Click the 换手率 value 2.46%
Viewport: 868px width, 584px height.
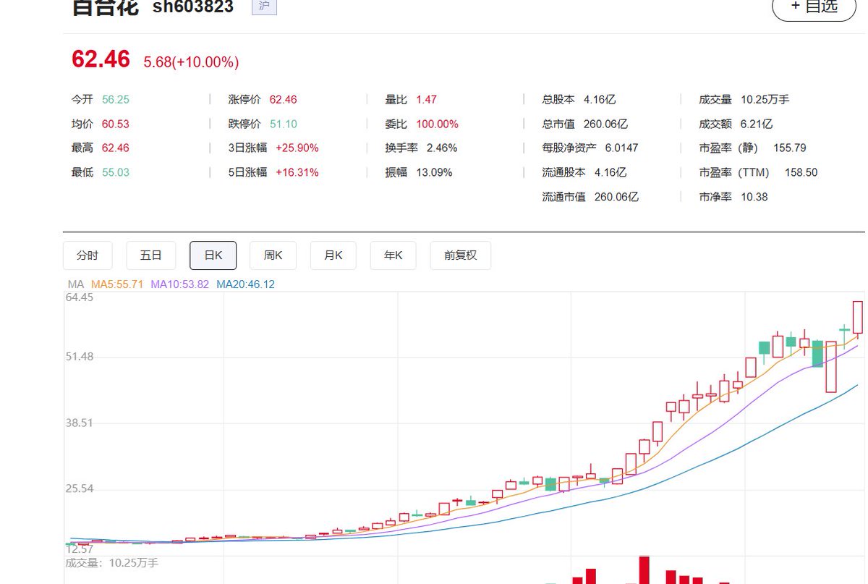(x=442, y=148)
